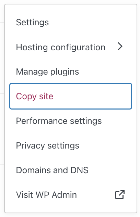Open Performance settings

tap(71, 121)
